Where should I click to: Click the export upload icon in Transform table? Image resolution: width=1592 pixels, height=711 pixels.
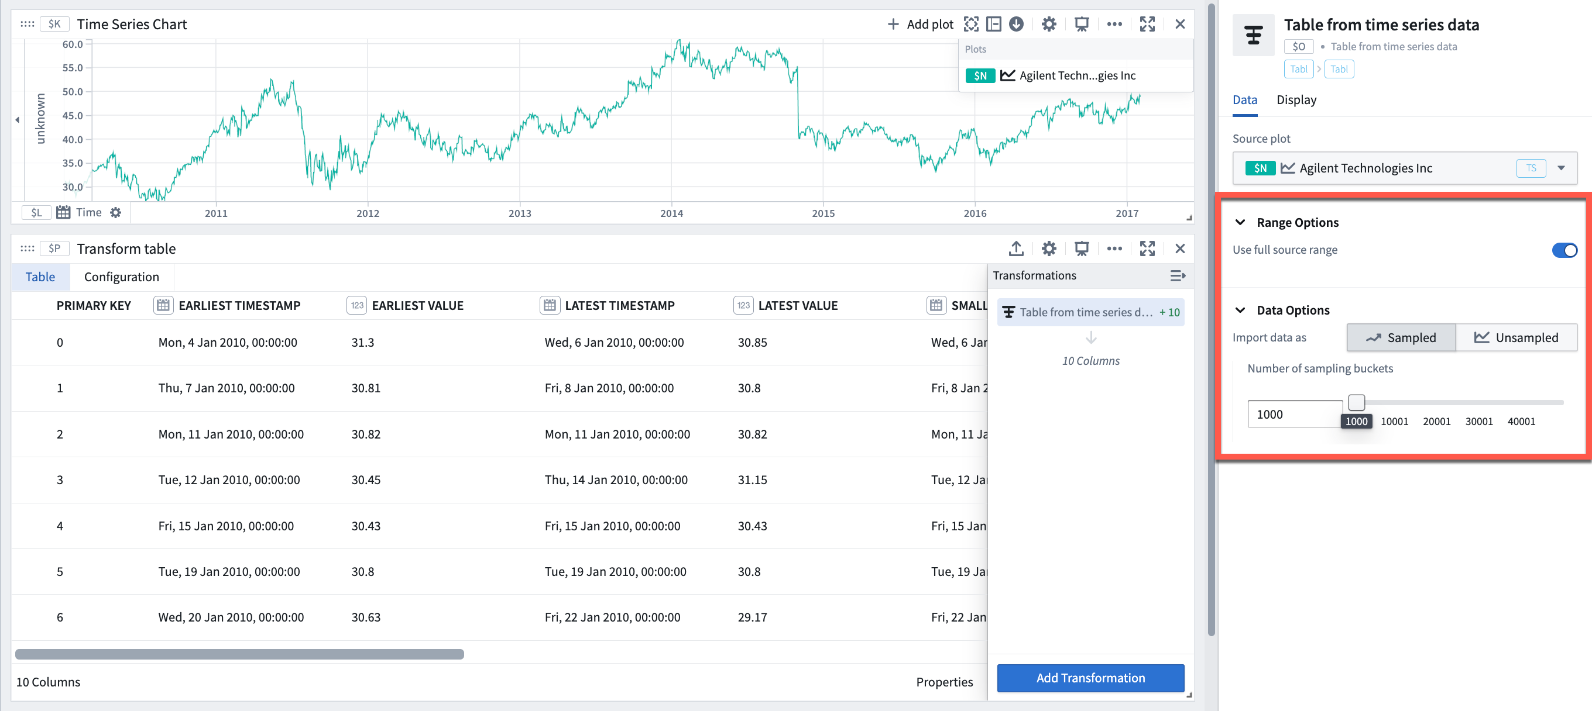[1016, 248]
